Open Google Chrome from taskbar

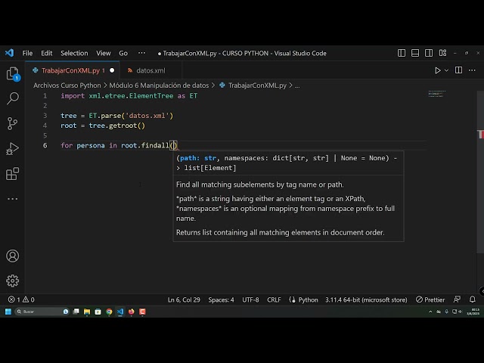tap(109, 312)
